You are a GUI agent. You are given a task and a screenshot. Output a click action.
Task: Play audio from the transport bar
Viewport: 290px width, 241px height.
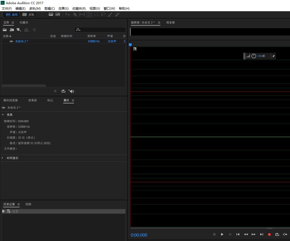pos(222,234)
